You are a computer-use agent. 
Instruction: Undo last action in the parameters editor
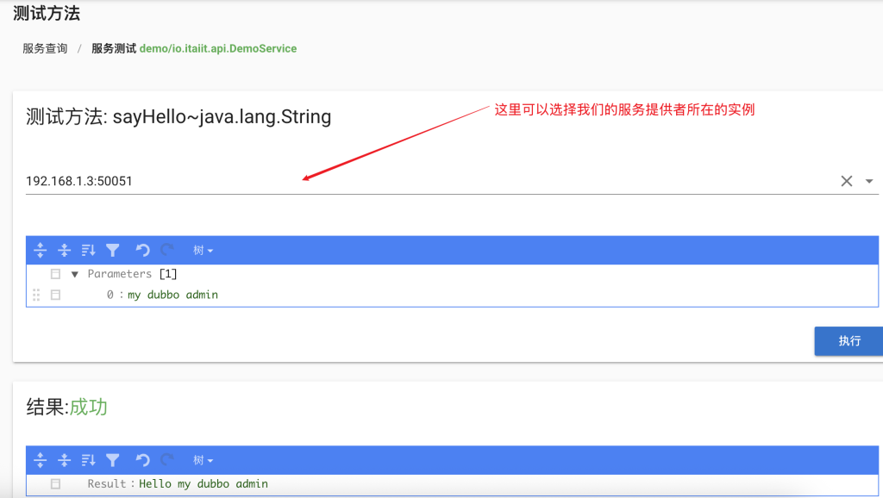[x=142, y=250]
